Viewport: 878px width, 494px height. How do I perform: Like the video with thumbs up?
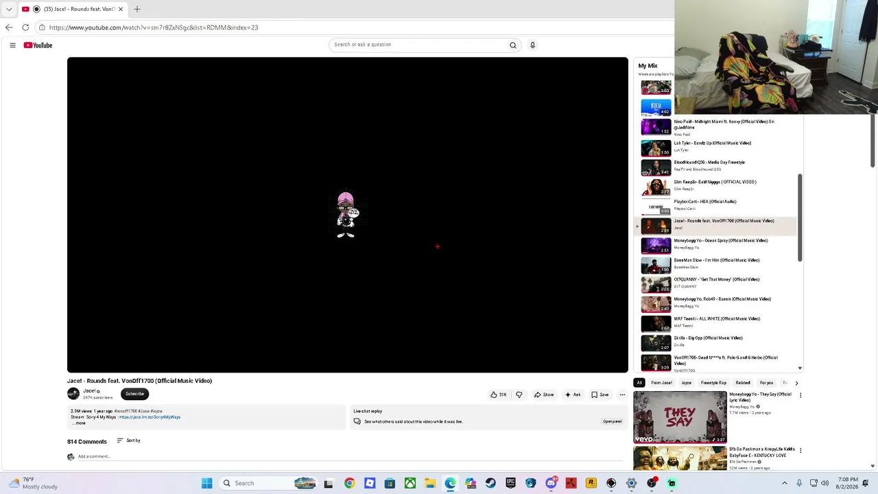[x=499, y=395]
